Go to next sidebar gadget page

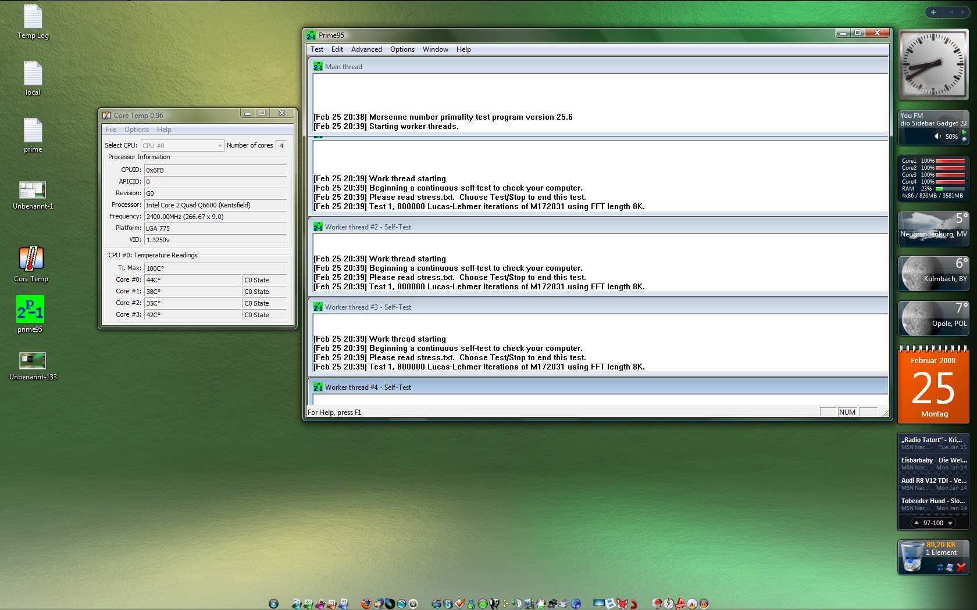pyautogui.click(x=964, y=12)
